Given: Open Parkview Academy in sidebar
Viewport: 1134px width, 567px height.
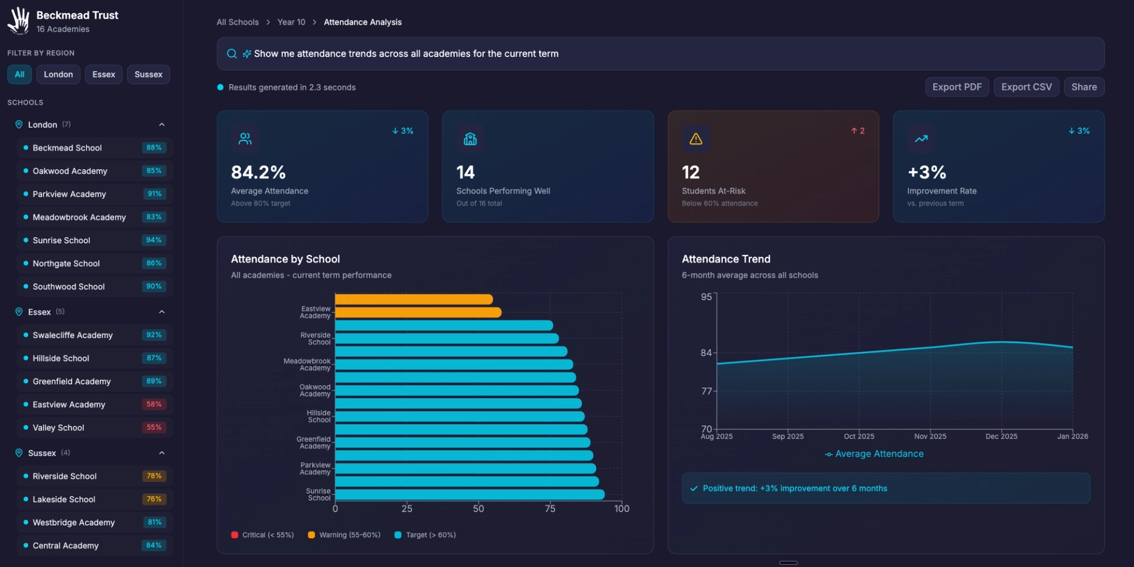Looking at the screenshot, I should [x=94, y=194].
